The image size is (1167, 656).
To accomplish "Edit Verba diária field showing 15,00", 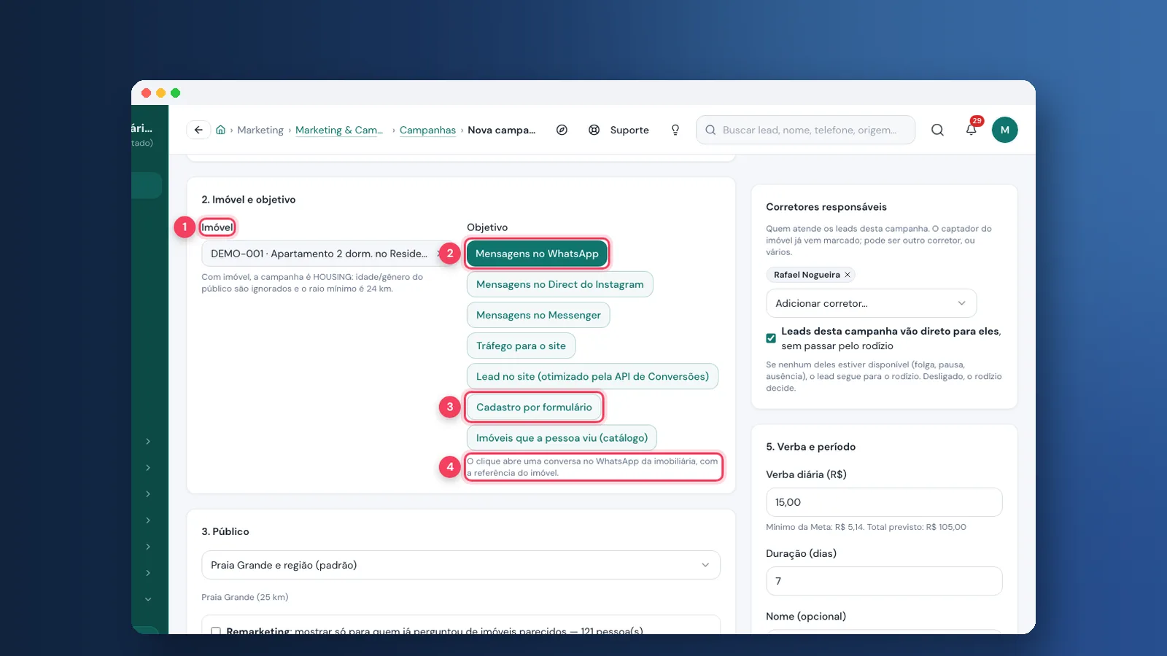I will (884, 502).
